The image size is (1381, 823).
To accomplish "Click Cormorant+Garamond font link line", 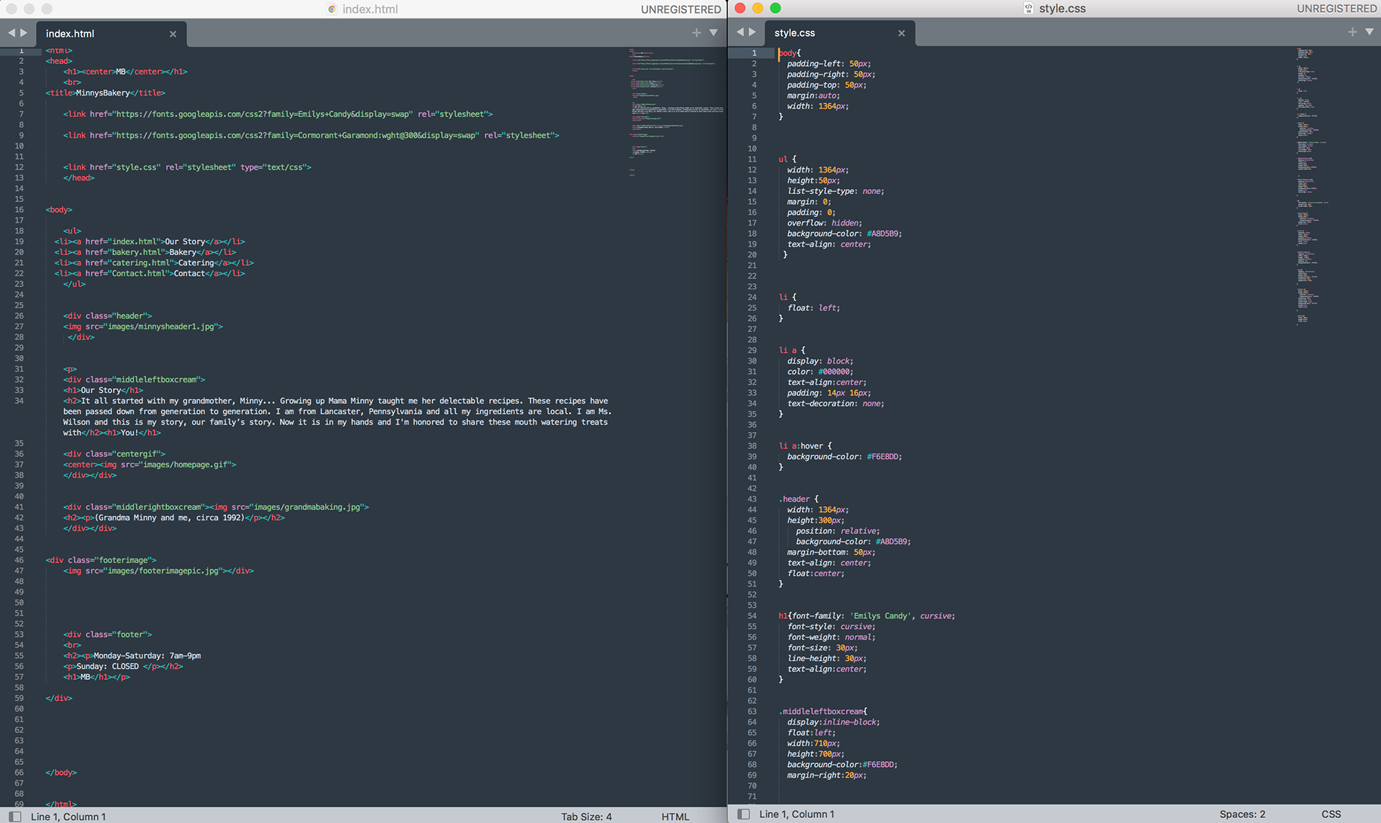I will point(311,135).
